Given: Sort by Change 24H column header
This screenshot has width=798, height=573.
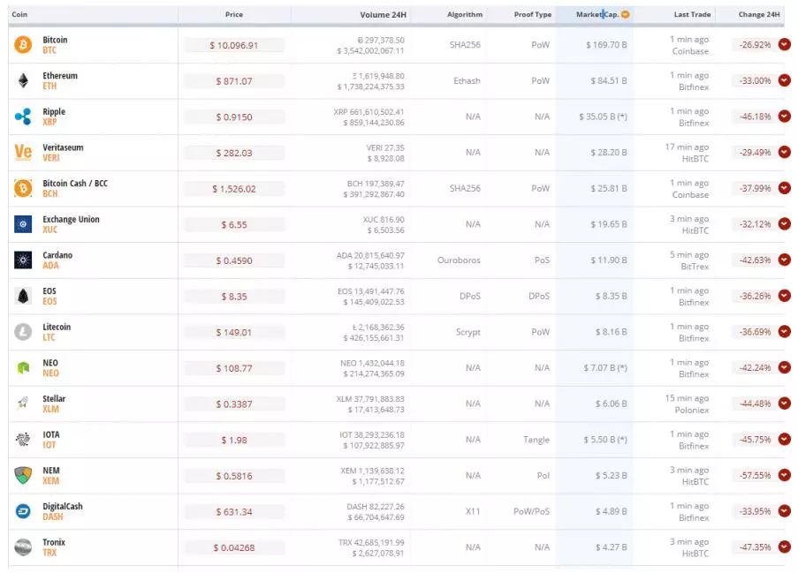Looking at the screenshot, I should (x=759, y=15).
